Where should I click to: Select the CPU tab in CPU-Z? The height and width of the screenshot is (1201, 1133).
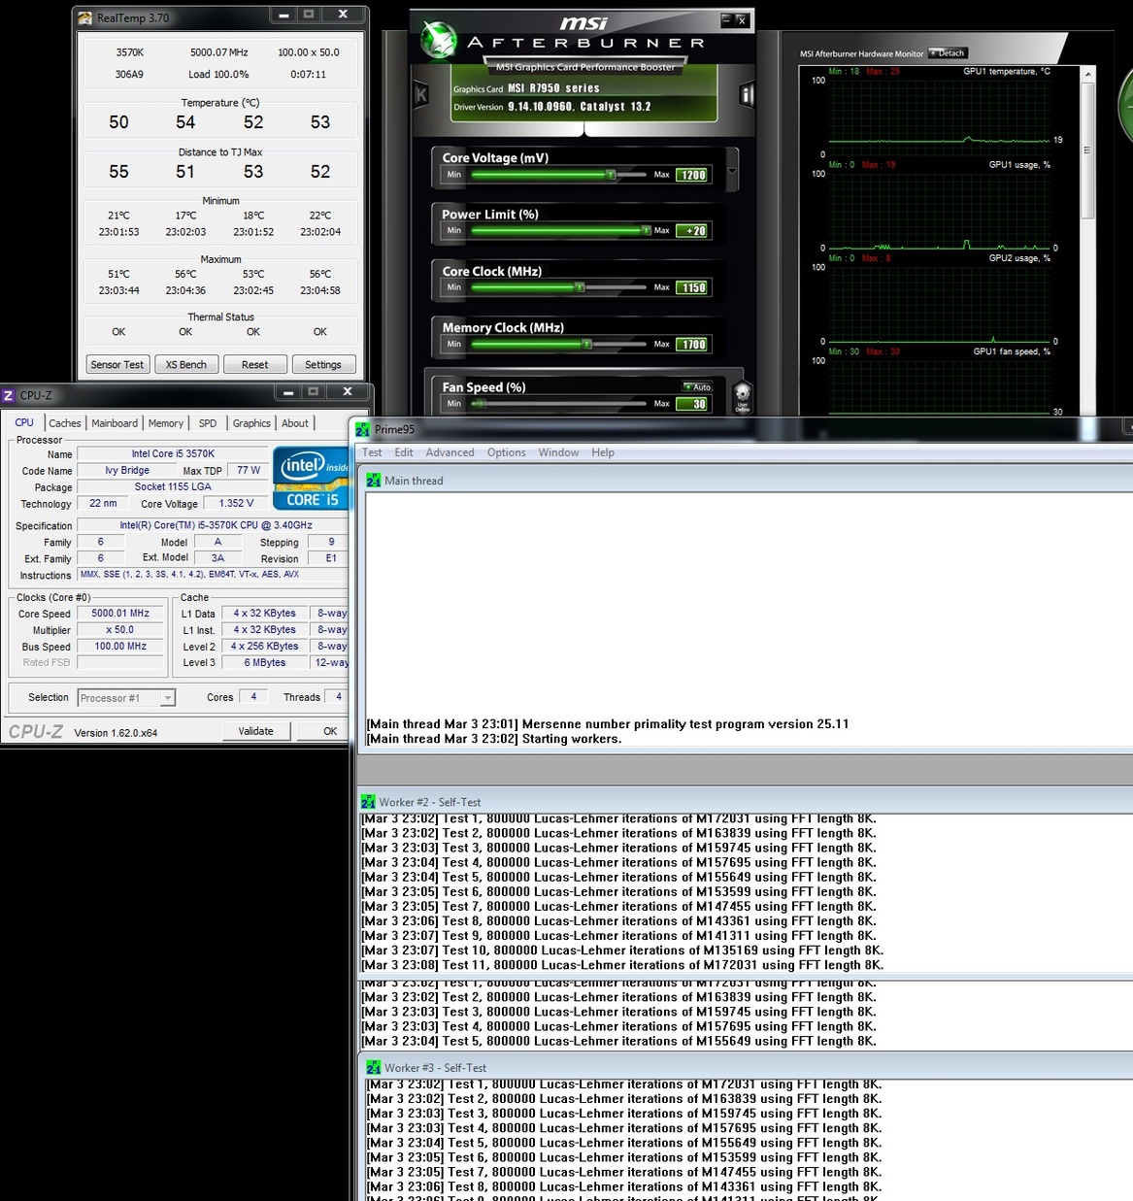pos(24,422)
